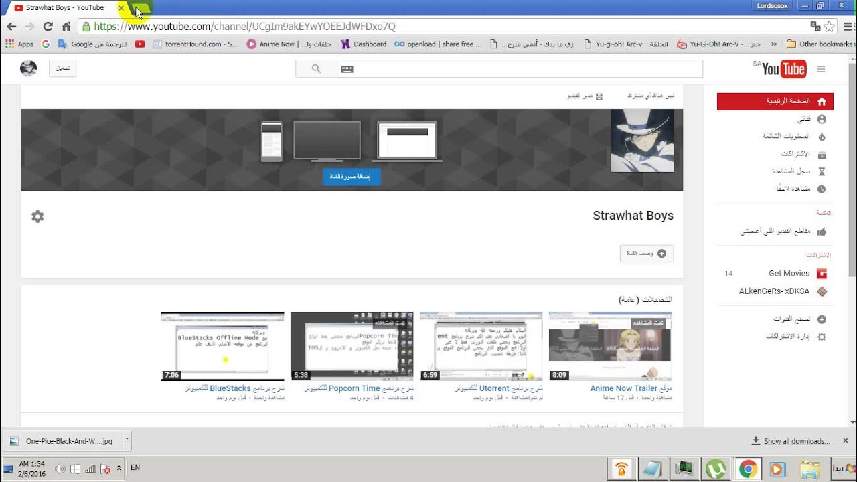
Task: Open the Other bookmarks folder
Action: [820, 44]
